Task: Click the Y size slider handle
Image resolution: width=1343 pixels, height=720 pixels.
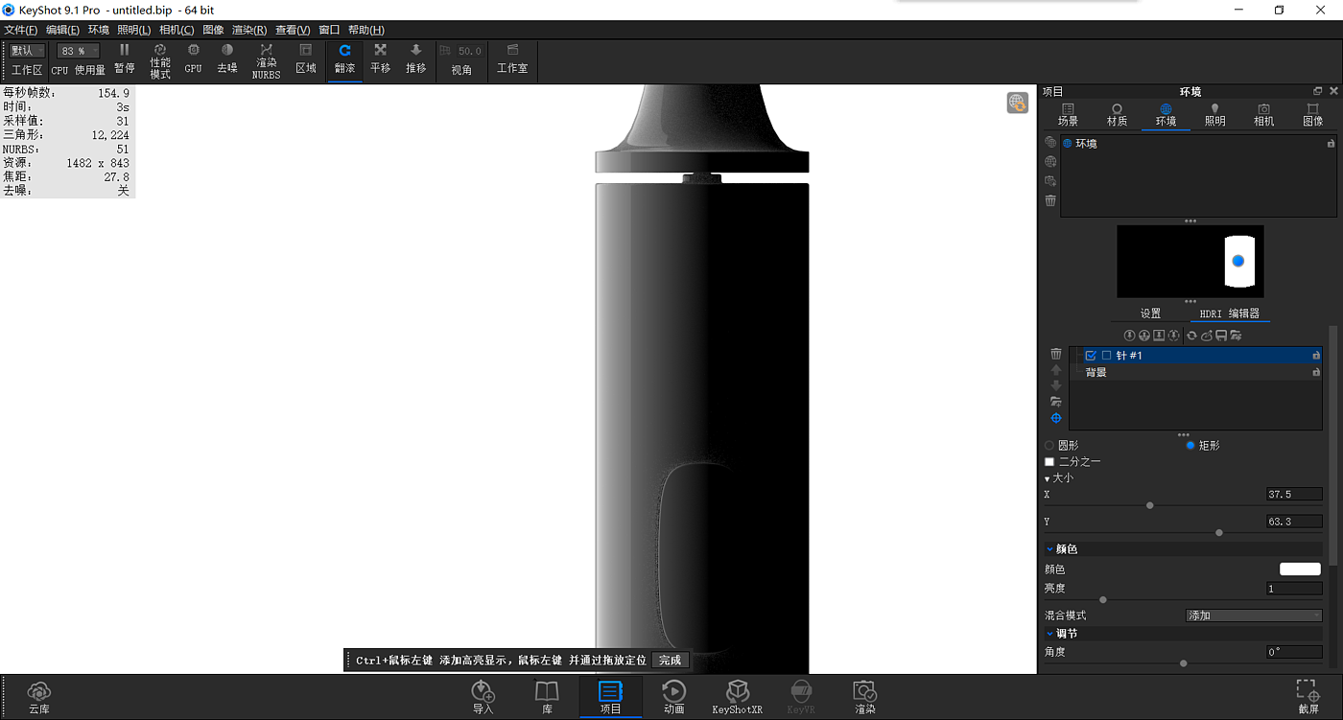Action: 1219,532
